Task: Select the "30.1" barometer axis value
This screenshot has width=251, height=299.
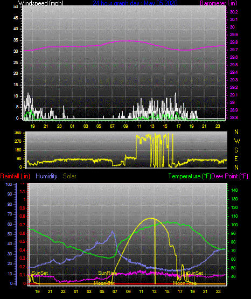Action: pyautogui.click(x=234, y=19)
